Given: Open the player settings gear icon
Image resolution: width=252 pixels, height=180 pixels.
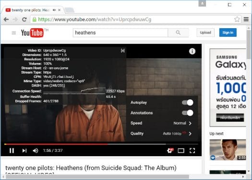Looking at the screenshot, I should 170,150.
